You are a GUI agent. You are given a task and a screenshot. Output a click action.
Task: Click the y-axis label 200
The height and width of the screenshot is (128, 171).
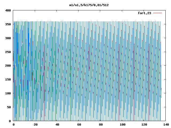pyautogui.click(x=8, y=66)
